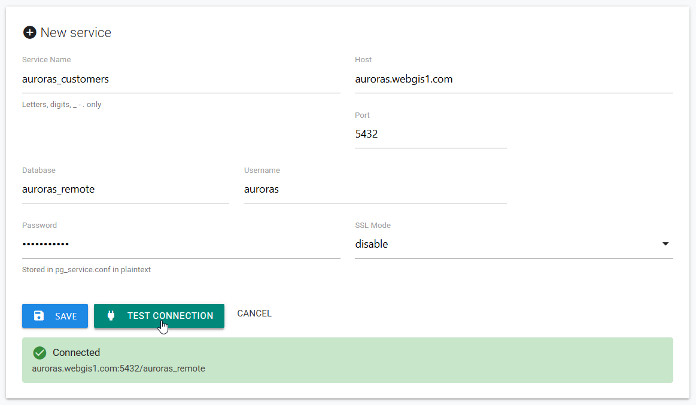Click the TEST CONNECTION button label

170,316
